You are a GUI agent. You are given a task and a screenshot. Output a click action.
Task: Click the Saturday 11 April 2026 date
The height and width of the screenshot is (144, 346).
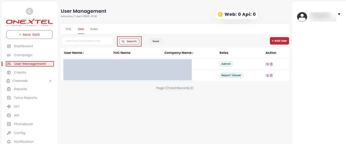79,16
